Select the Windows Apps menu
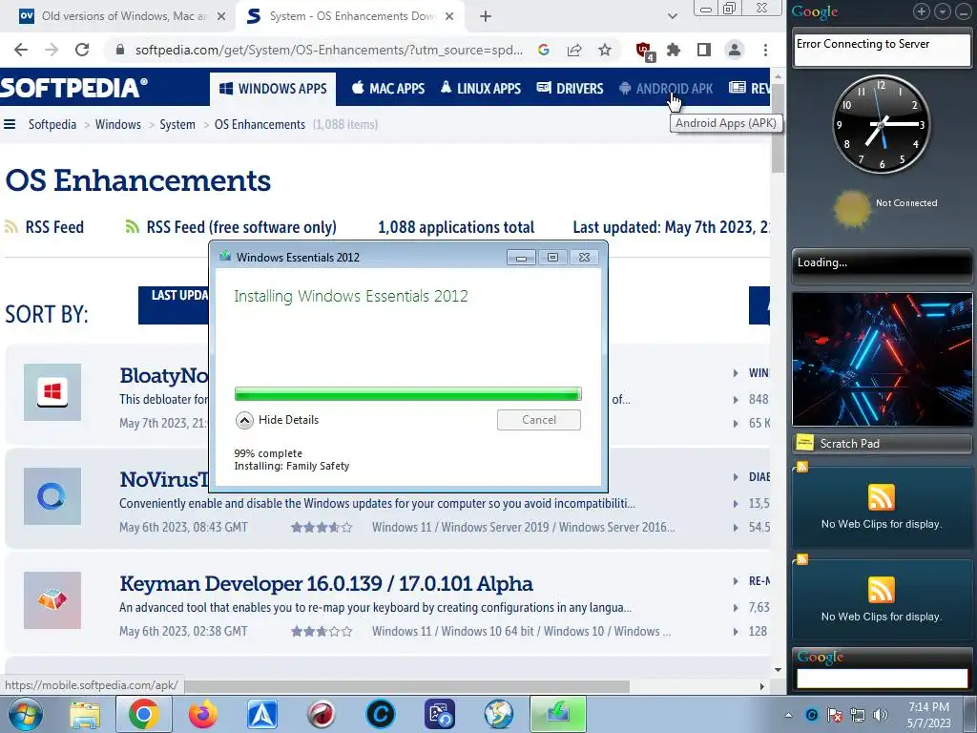Screen dimensions: 977x733 pos(273,89)
